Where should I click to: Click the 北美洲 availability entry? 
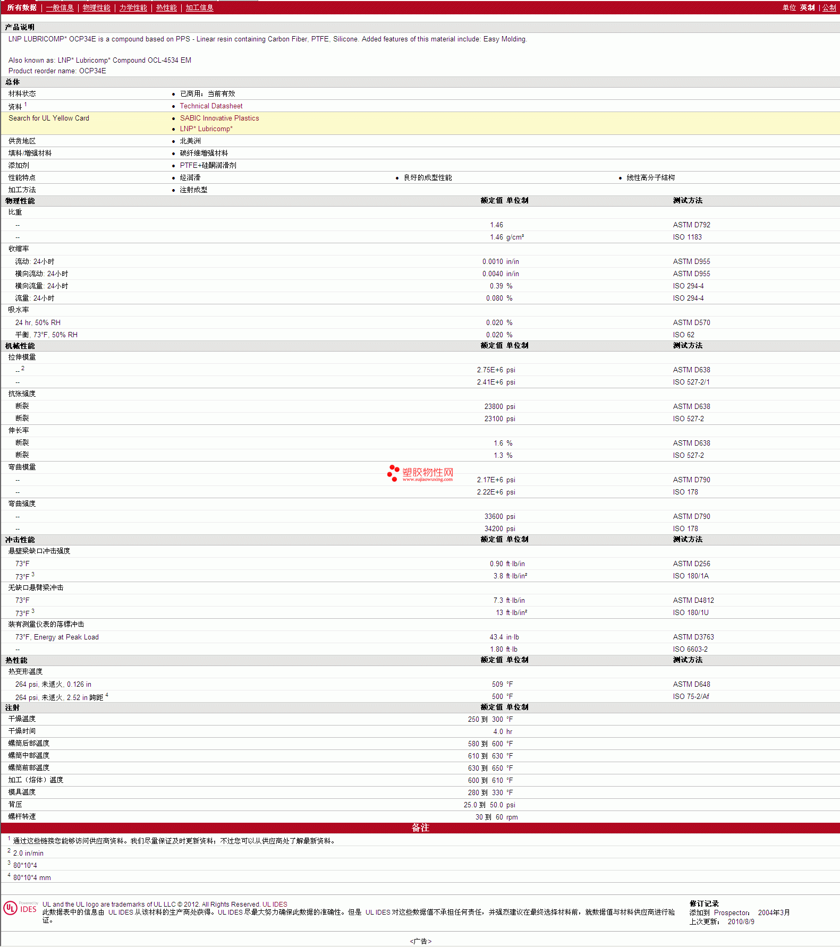(190, 141)
